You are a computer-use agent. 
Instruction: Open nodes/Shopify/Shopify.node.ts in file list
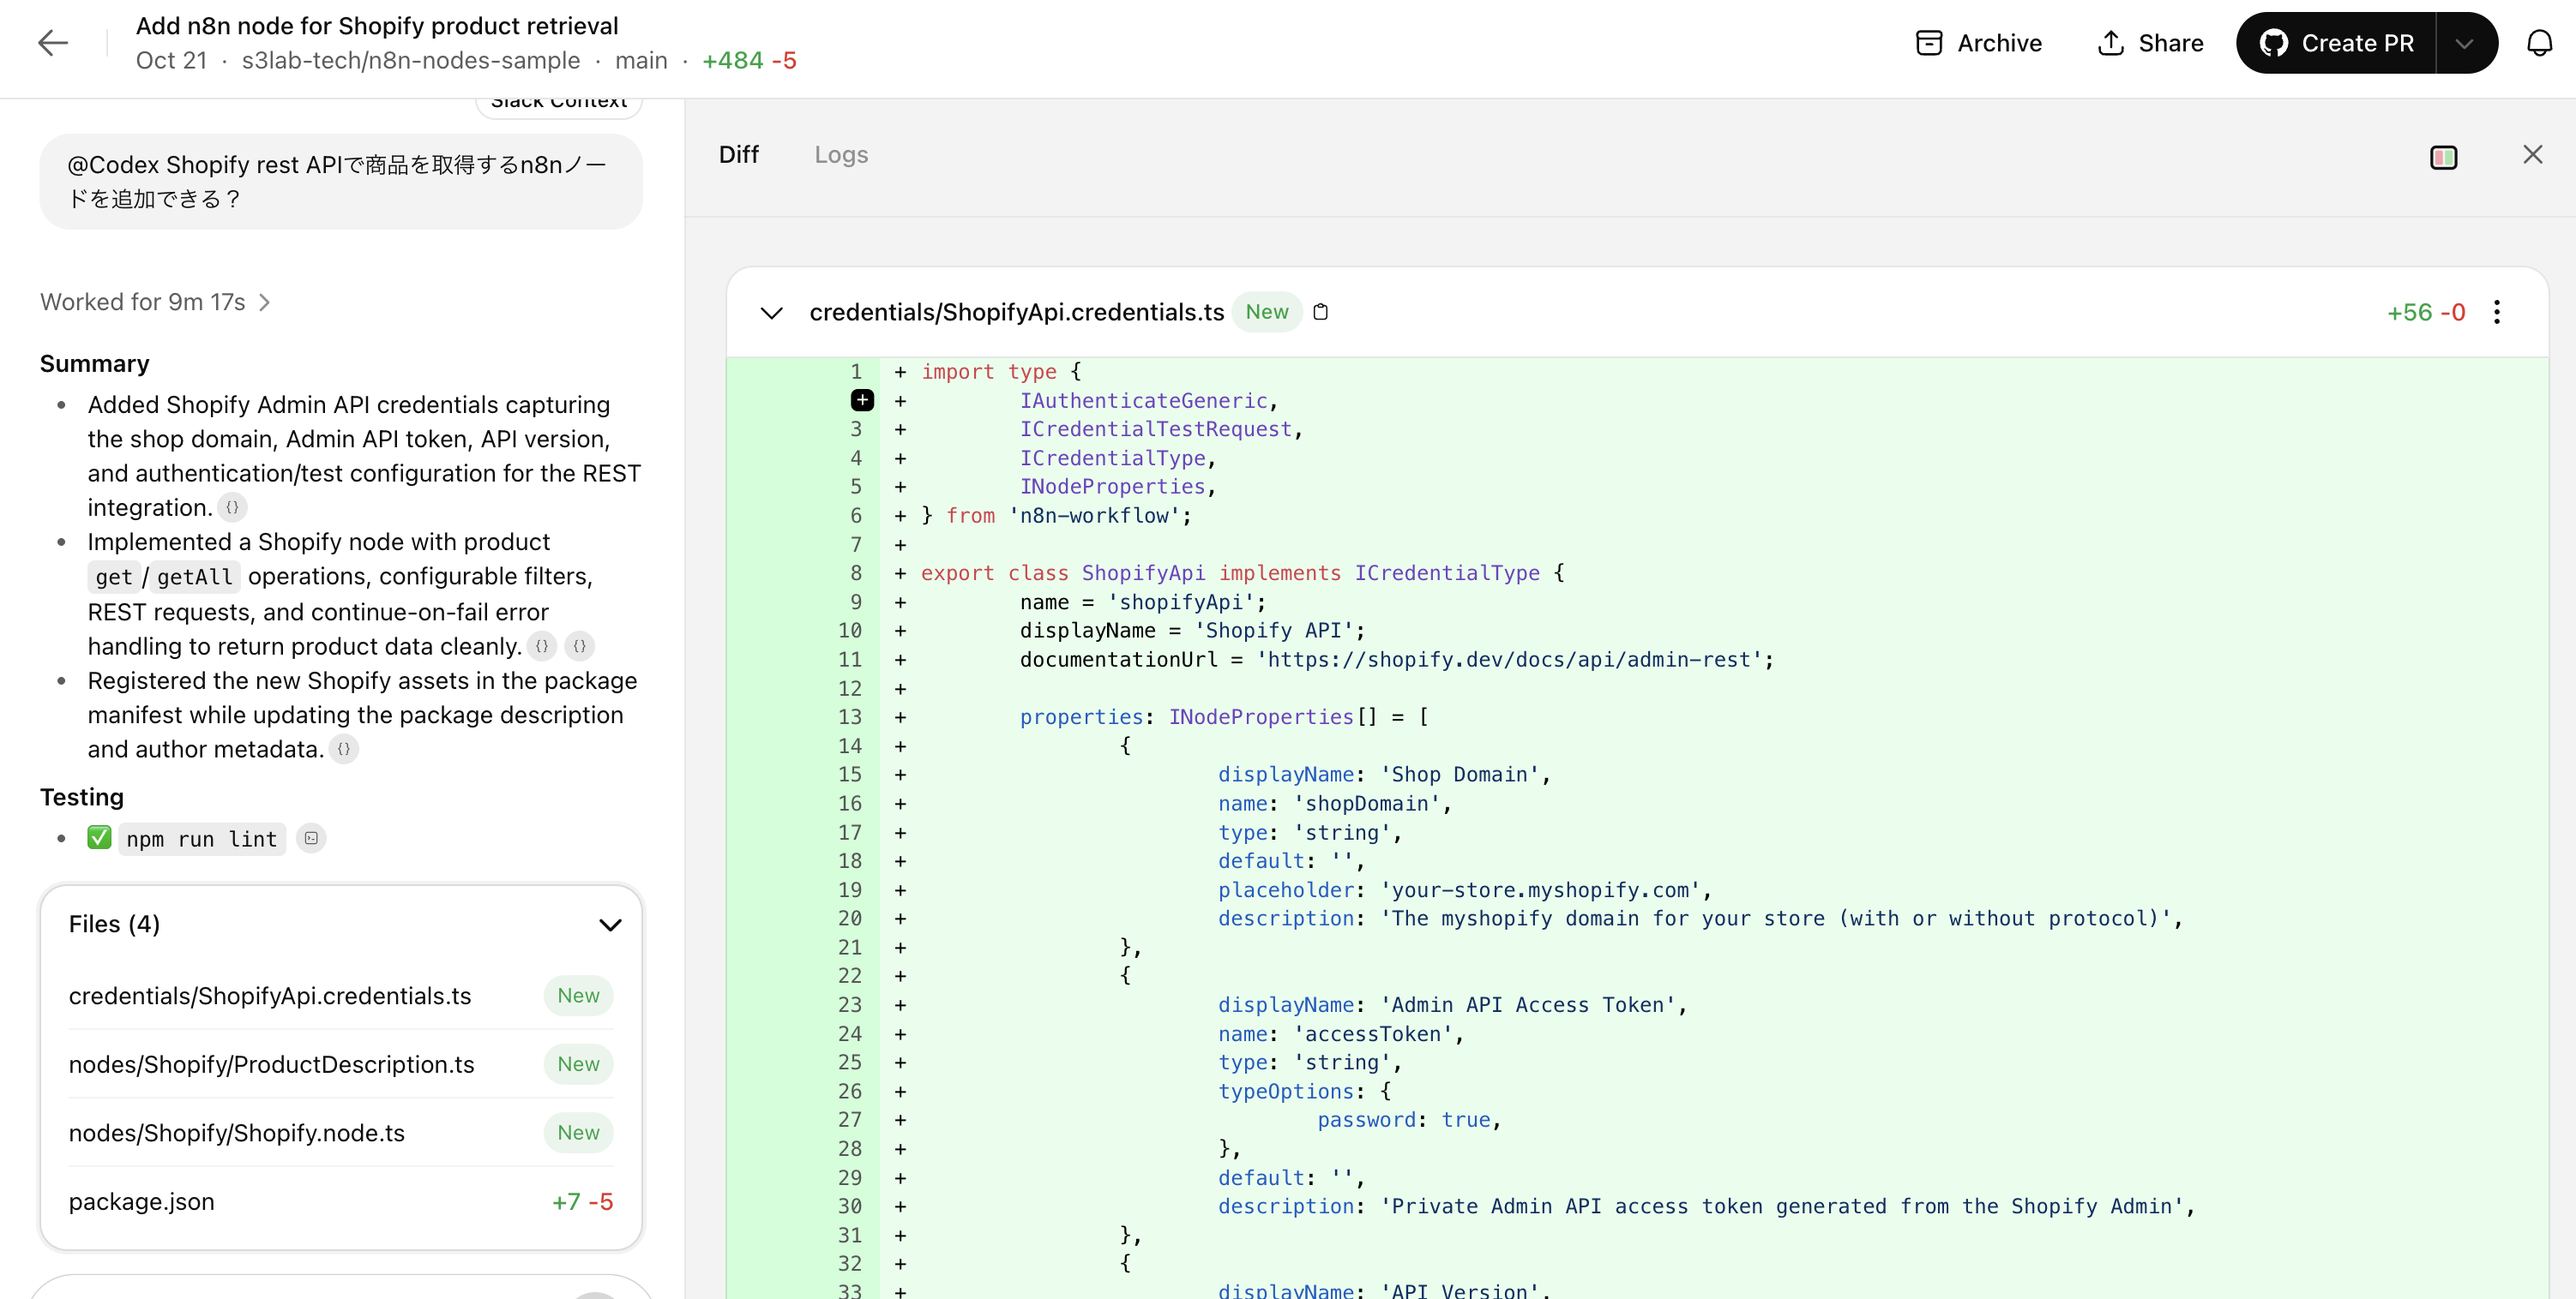point(237,1133)
